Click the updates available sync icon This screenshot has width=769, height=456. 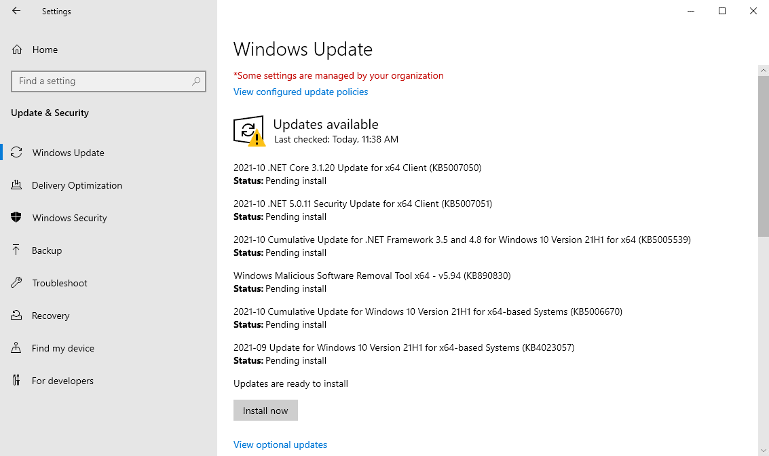tap(248, 130)
